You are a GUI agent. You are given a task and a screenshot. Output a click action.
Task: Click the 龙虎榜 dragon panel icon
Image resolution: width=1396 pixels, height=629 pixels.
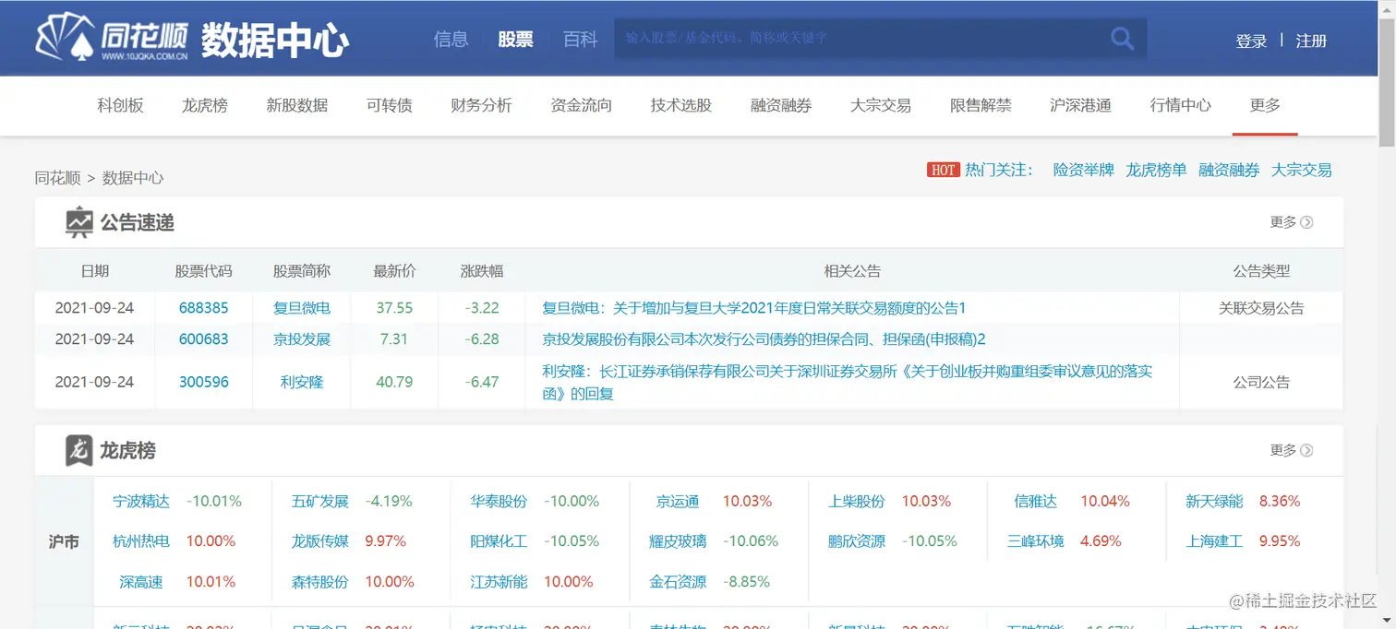click(81, 449)
